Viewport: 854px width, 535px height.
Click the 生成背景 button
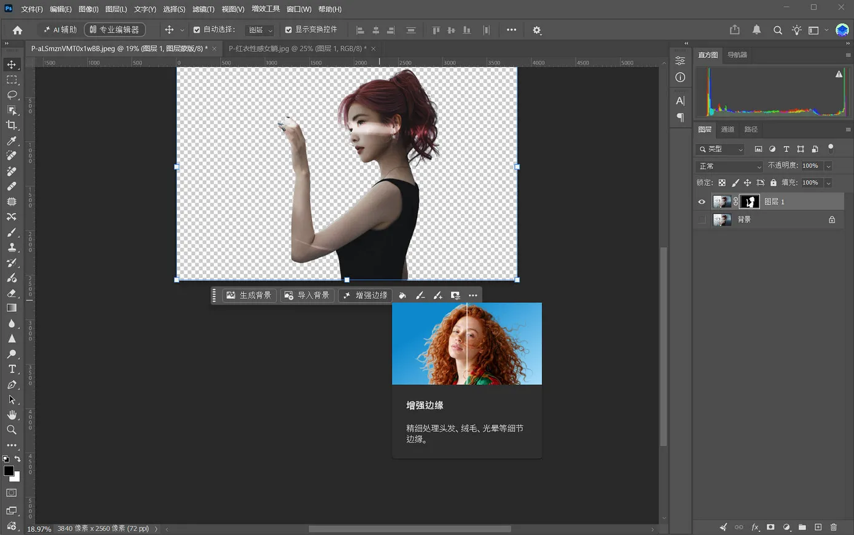(249, 295)
